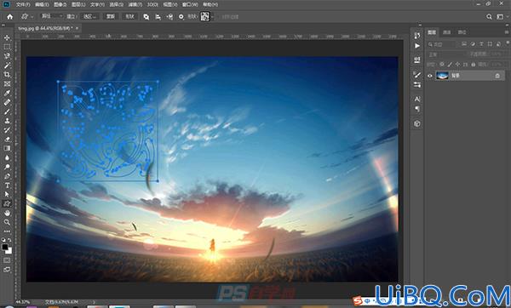The image size is (511, 308).
Task: Toggle the Quick Mask mode button
Action: tap(7, 260)
